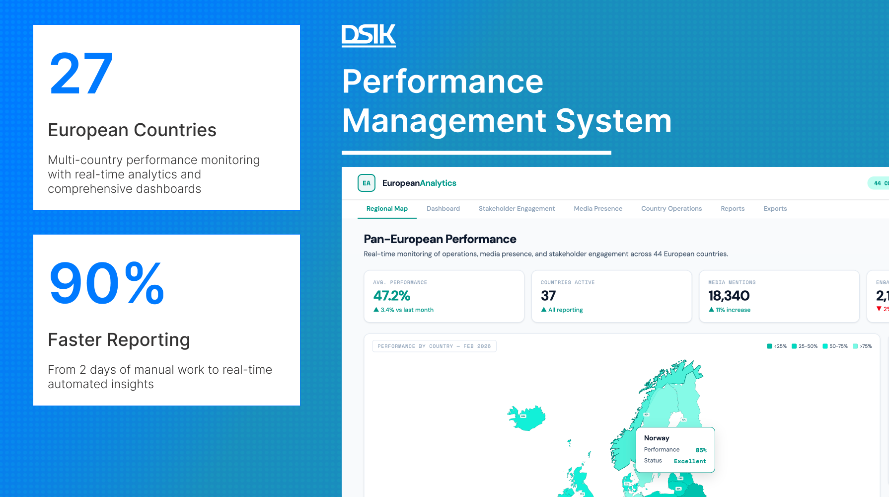Click the 50-75% color swatch
The image size is (889, 497).
pyautogui.click(x=826, y=346)
